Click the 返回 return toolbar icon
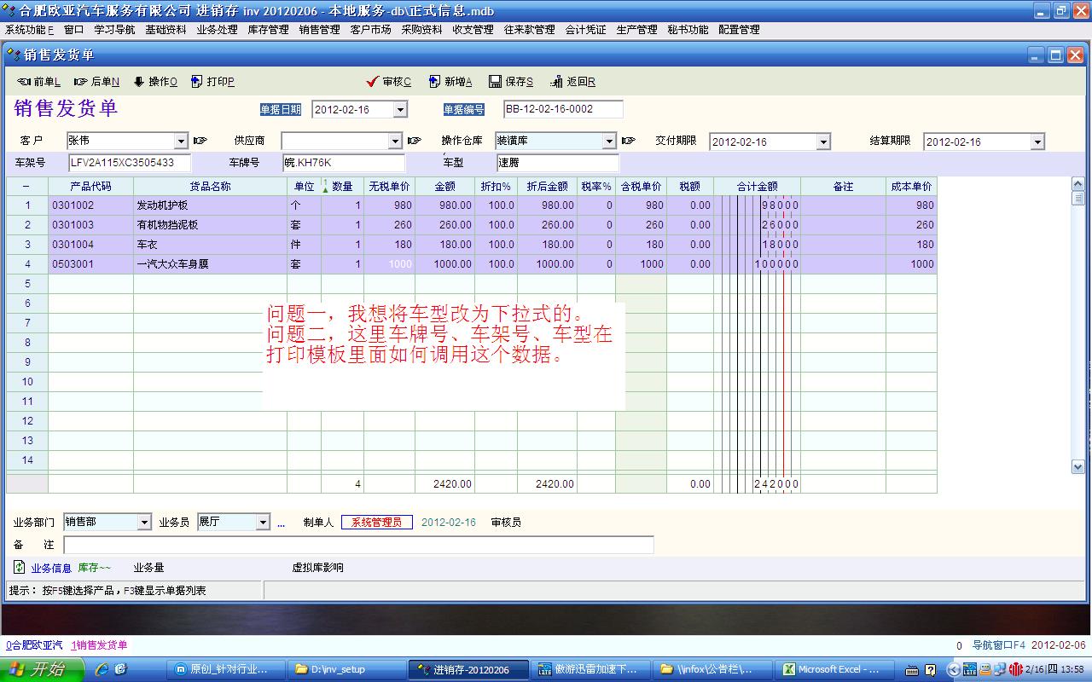1092x682 pixels. click(x=557, y=82)
